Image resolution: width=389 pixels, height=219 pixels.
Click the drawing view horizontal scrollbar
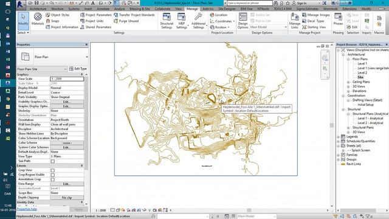click(249, 210)
